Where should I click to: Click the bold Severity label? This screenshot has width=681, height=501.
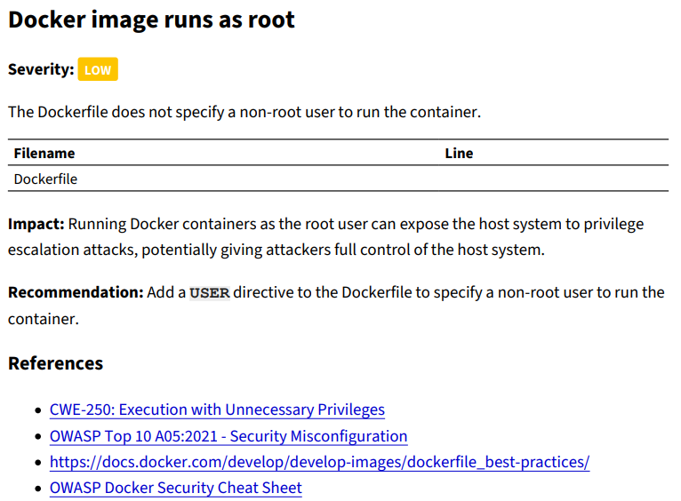(x=41, y=69)
